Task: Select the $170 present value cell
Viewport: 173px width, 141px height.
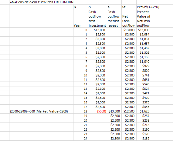Action: coord(144,134)
